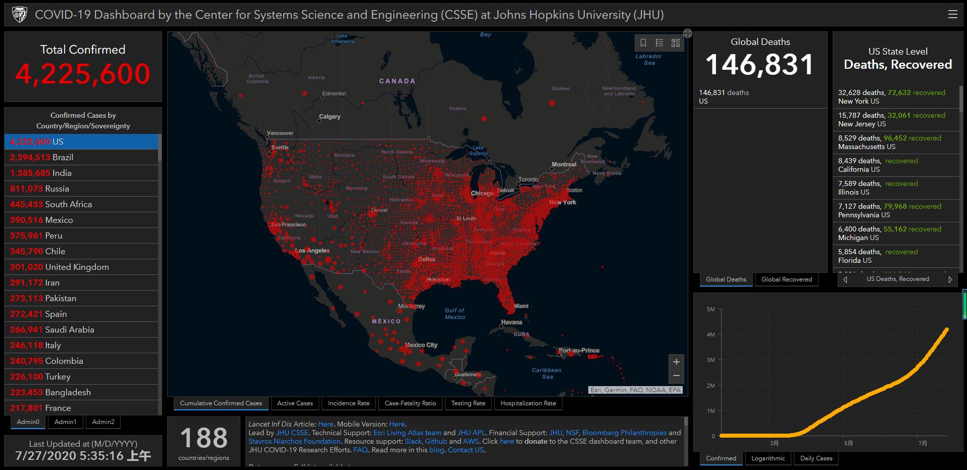Screen dimensions: 967x470
Task: Select New Jersey US deaths row
Action: (896, 119)
